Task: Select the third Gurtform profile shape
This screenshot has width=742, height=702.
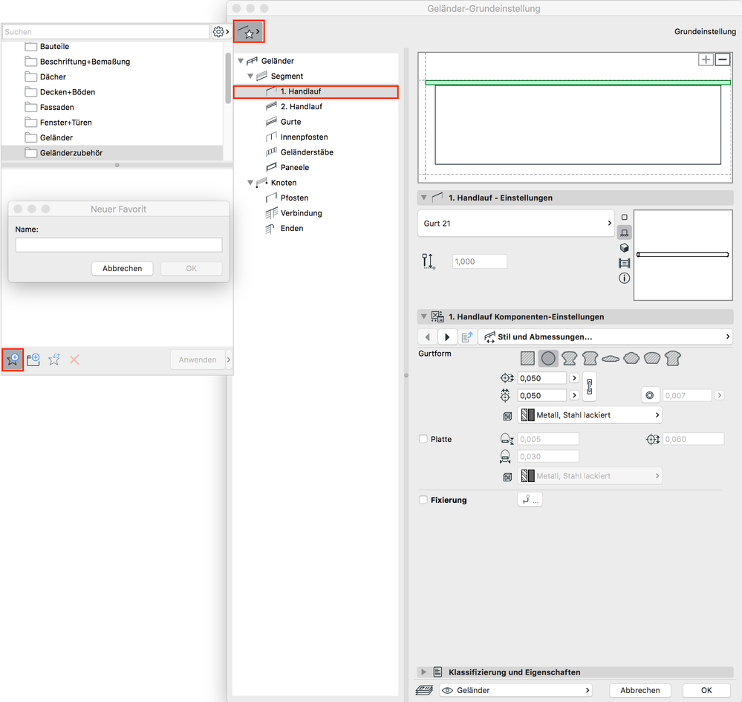Action: (569, 358)
